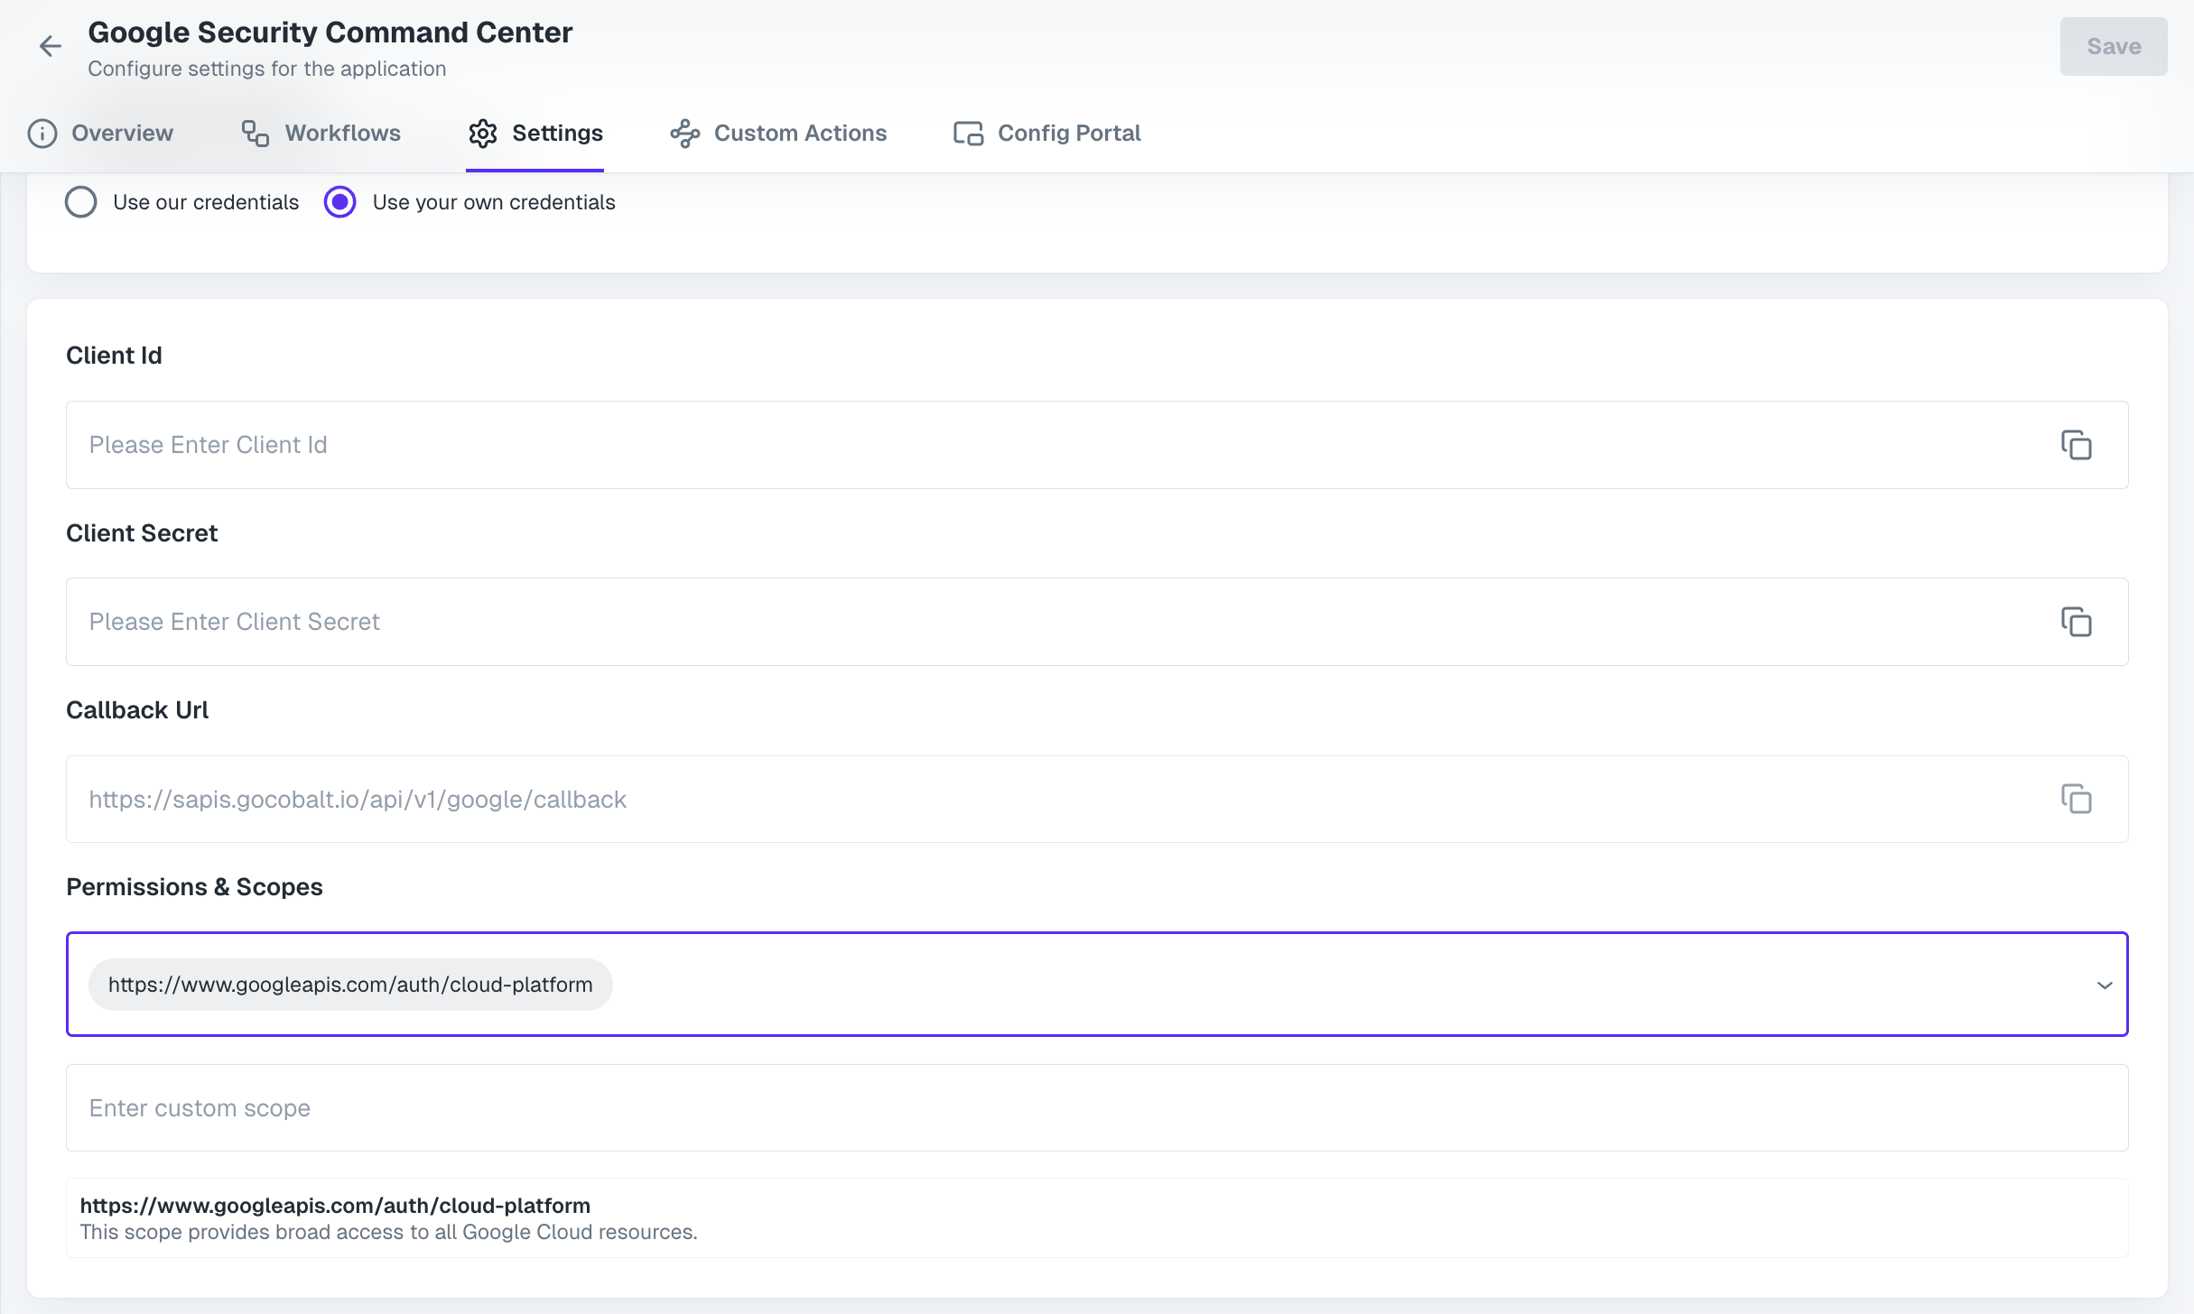
Task: Select the Use our credentials option
Action: [x=80, y=201]
